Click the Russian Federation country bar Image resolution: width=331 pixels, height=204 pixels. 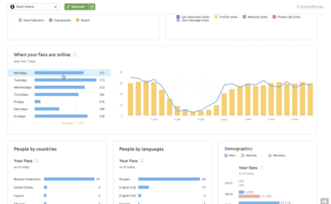70,179
